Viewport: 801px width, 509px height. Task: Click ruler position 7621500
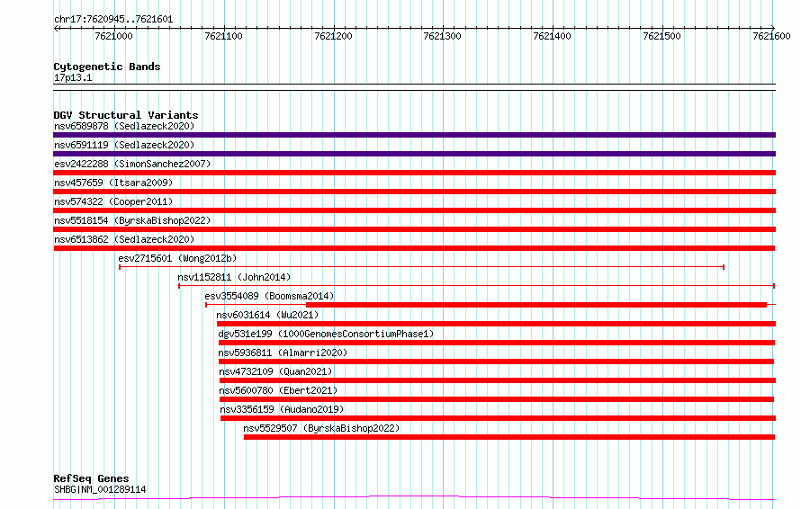(x=662, y=36)
